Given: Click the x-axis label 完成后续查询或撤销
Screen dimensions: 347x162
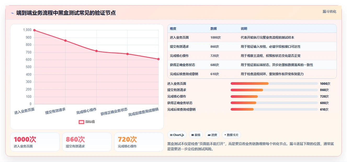Looking at the screenshot, I should click(143, 112).
